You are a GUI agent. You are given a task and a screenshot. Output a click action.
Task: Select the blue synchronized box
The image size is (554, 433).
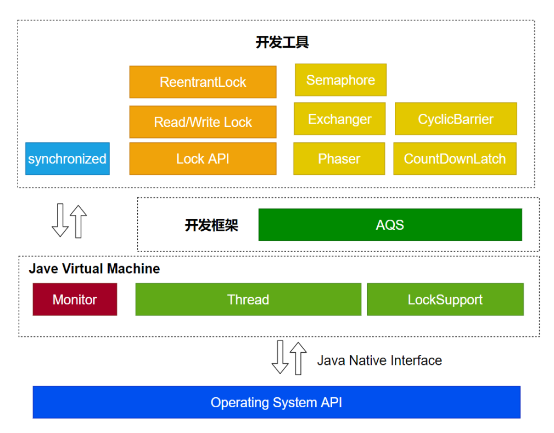click(x=67, y=159)
